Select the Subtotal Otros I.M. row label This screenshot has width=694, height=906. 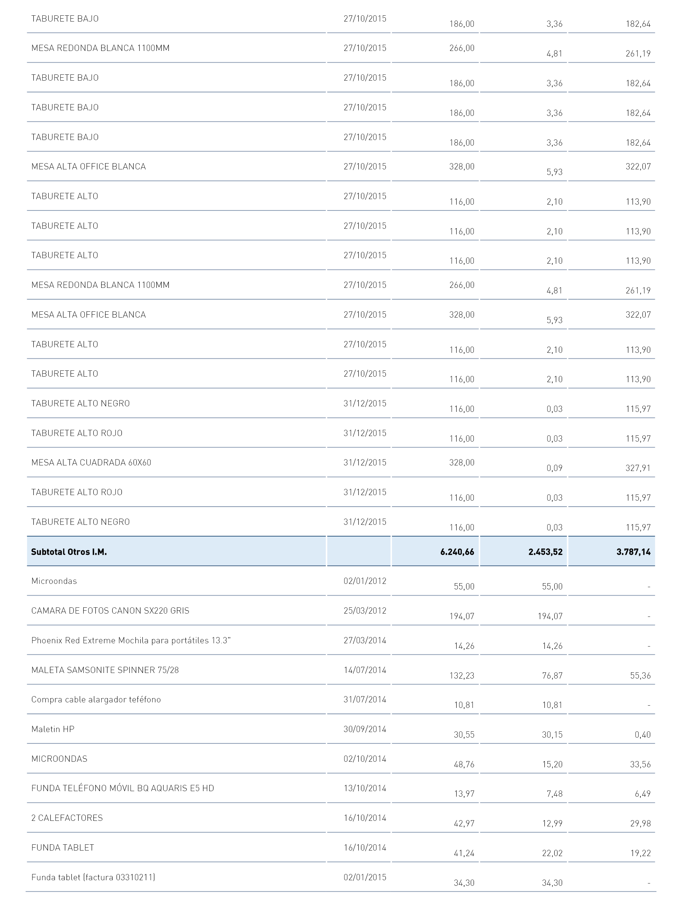click(x=69, y=552)
